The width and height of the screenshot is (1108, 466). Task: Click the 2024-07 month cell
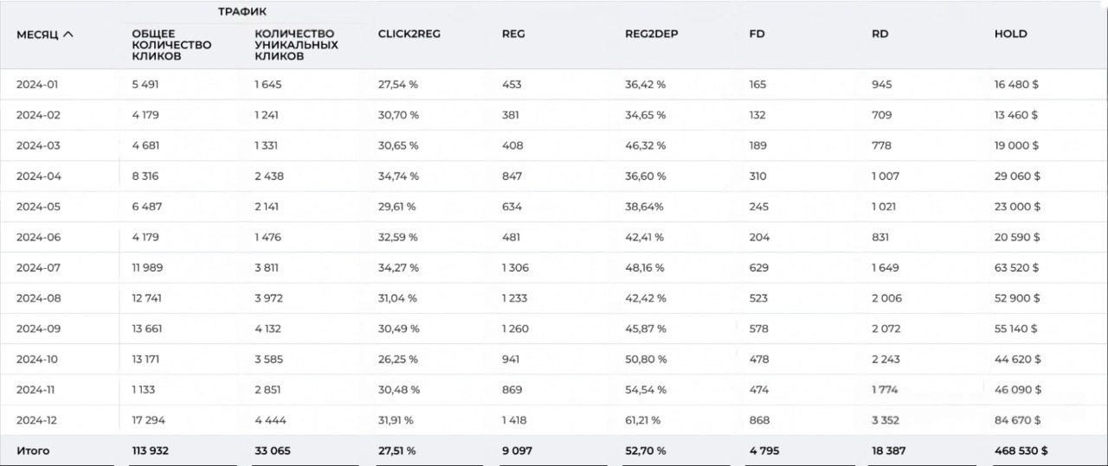pyautogui.click(x=37, y=268)
